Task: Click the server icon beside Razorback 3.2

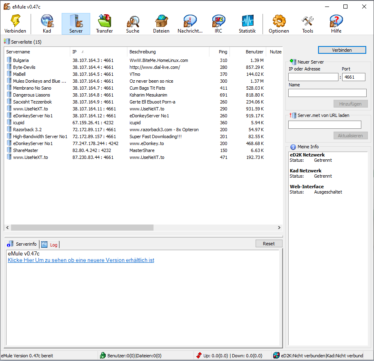Action: [9, 129]
